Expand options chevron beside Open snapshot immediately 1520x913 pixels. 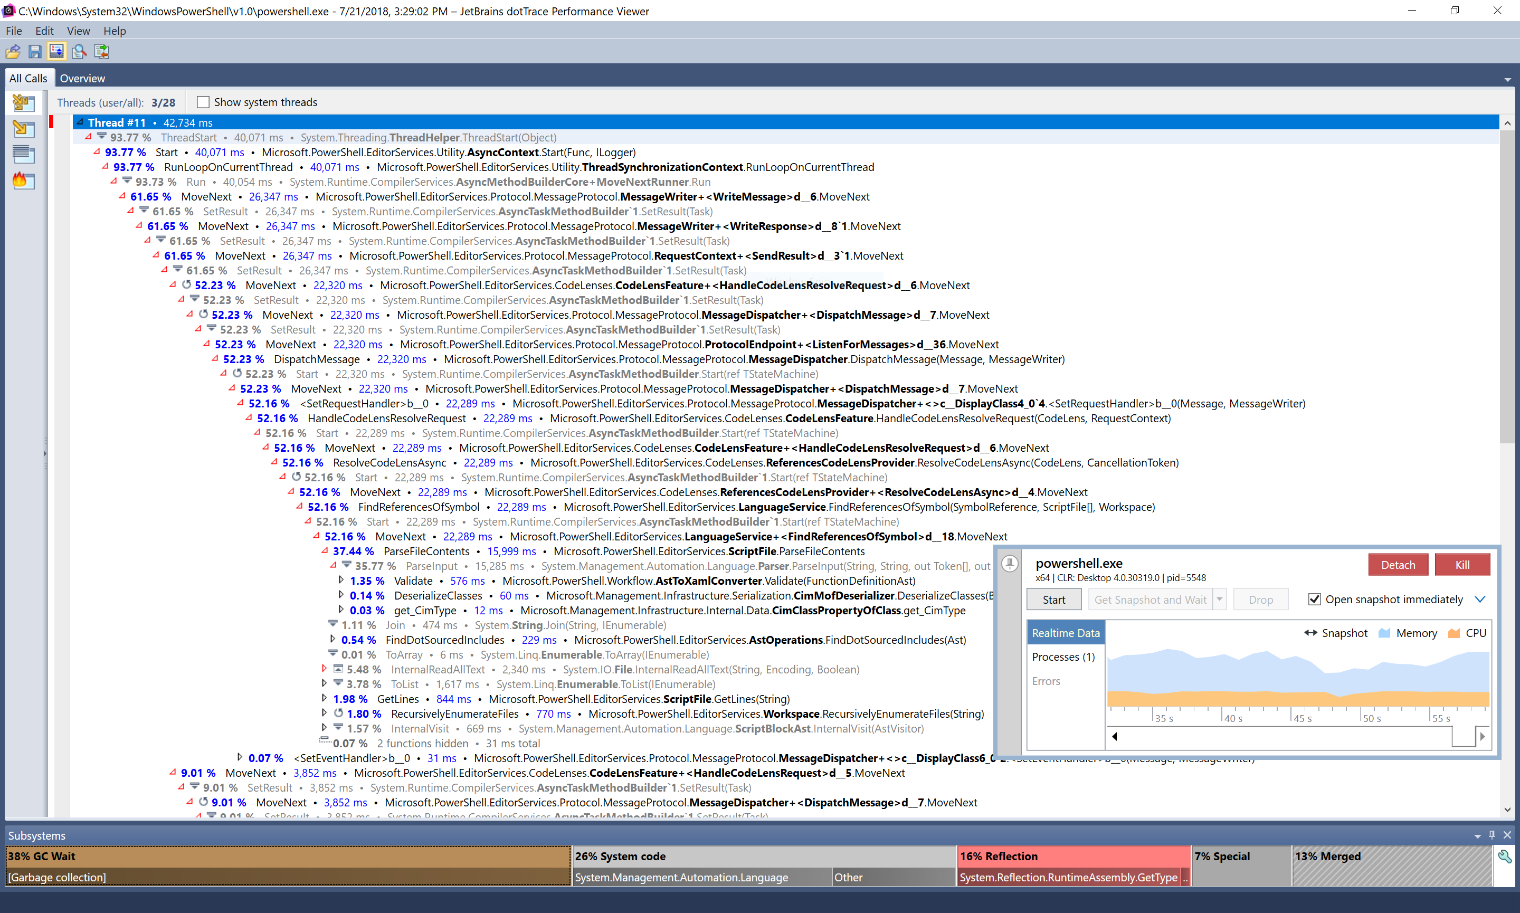point(1480,599)
